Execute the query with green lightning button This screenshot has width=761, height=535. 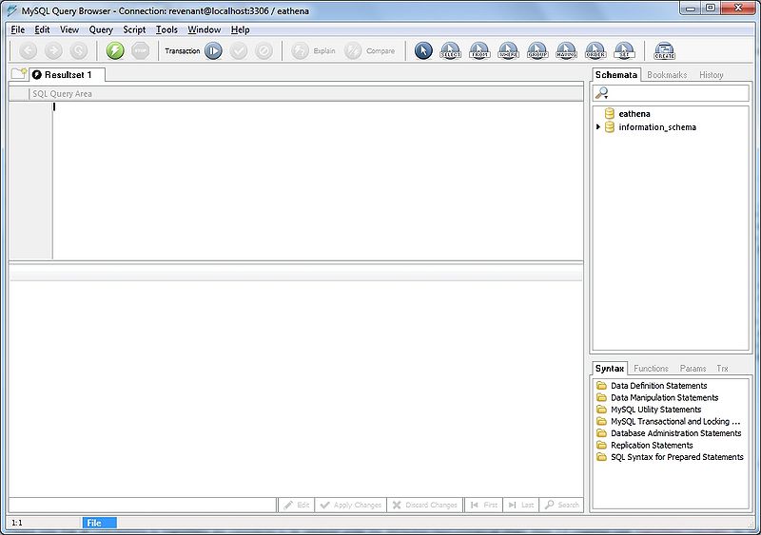[x=115, y=50]
